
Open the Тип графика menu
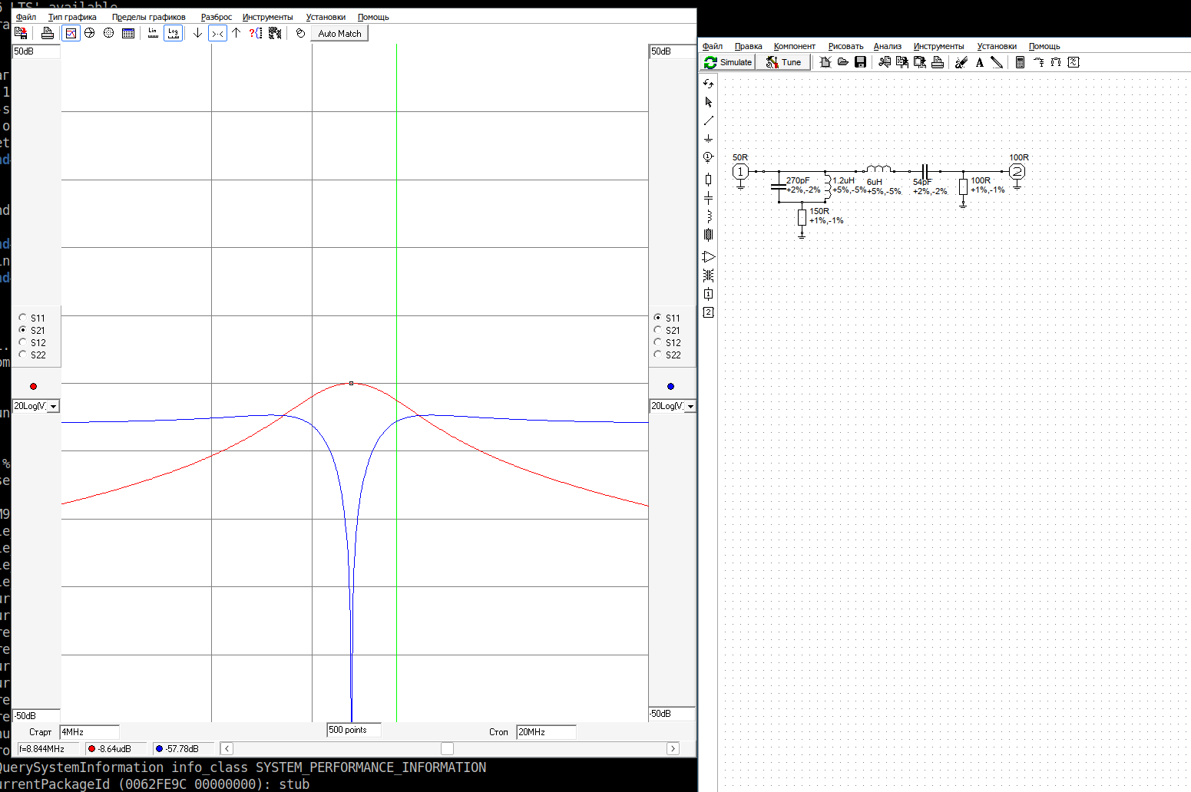(72, 17)
